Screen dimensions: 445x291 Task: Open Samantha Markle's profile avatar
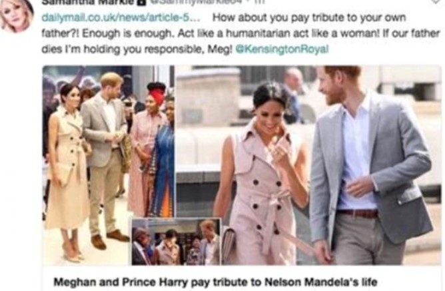16,15
